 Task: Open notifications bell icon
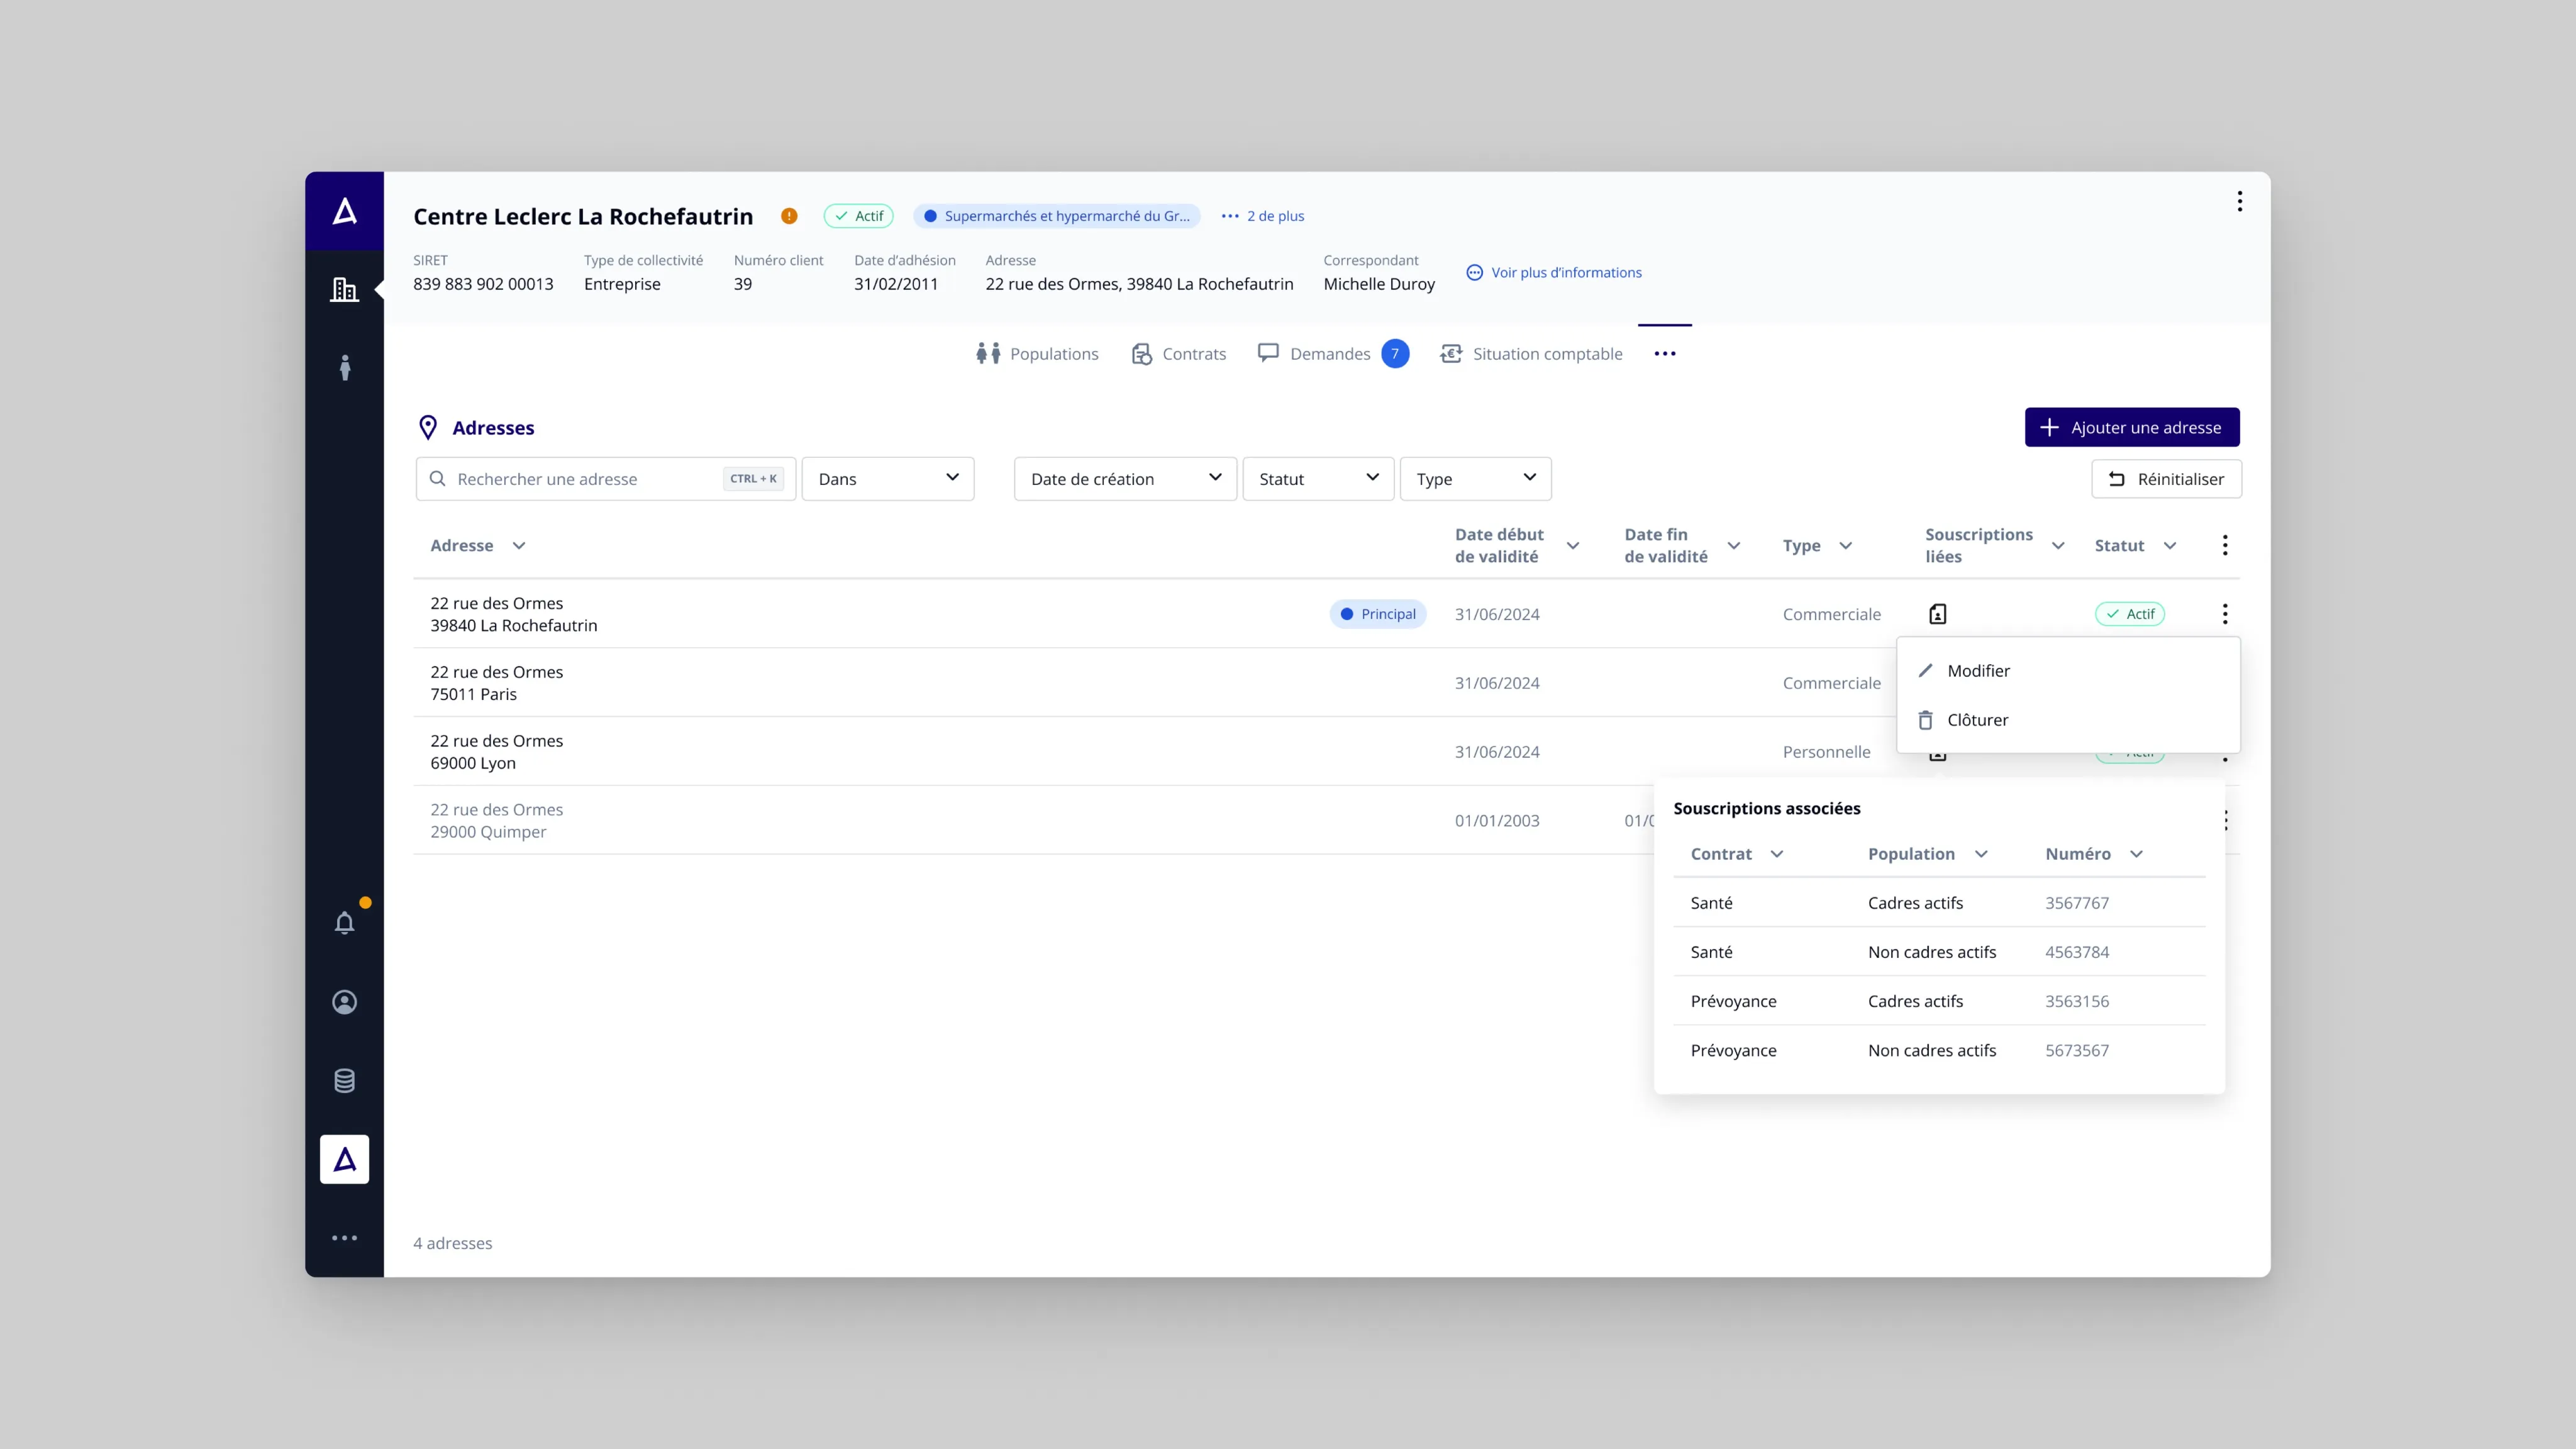coord(344,922)
